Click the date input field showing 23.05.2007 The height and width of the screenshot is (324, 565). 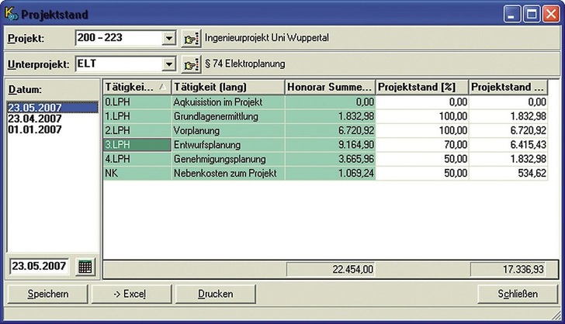(39, 267)
